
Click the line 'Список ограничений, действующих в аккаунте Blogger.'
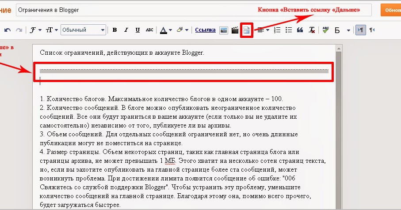point(122,53)
